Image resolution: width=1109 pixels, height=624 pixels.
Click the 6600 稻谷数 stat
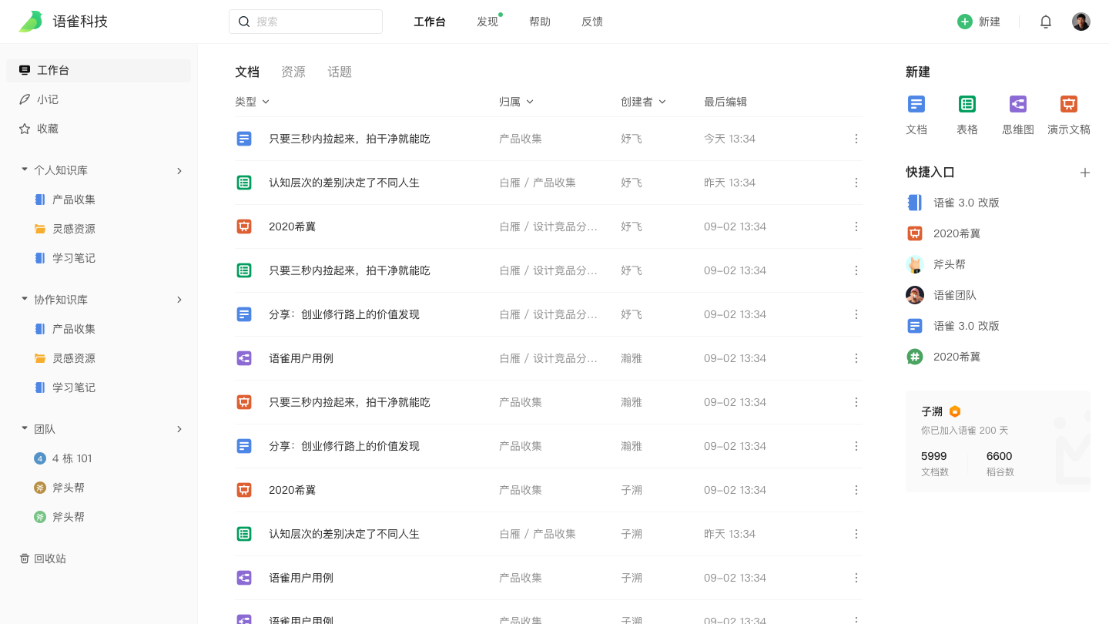pyautogui.click(x=1000, y=463)
